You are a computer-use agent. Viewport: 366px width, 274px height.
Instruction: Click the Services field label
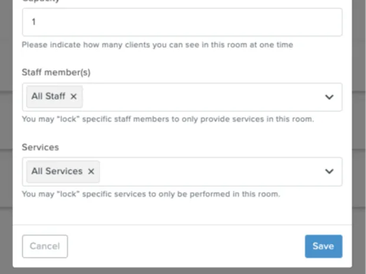tap(40, 147)
